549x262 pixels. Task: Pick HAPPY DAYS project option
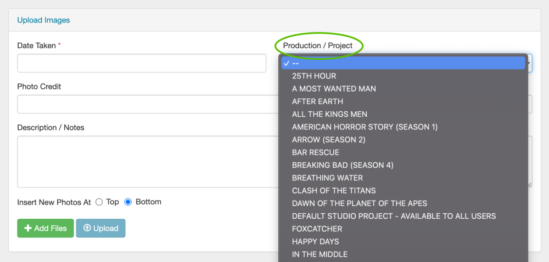coord(404,242)
